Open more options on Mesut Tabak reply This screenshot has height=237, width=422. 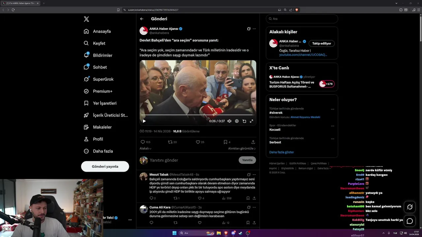coord(254,174)
